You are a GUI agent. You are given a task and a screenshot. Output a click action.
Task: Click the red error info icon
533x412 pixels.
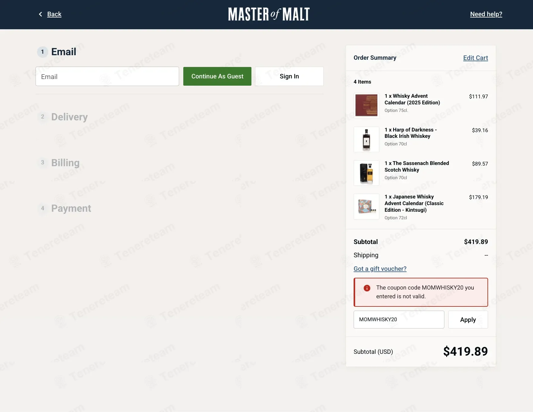pos(367,288)
